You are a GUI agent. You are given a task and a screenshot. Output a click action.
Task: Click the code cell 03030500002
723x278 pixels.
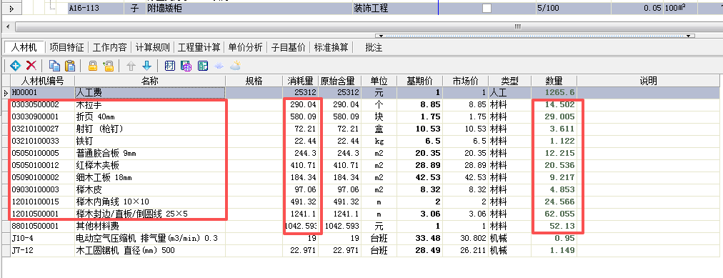[42, 104]
